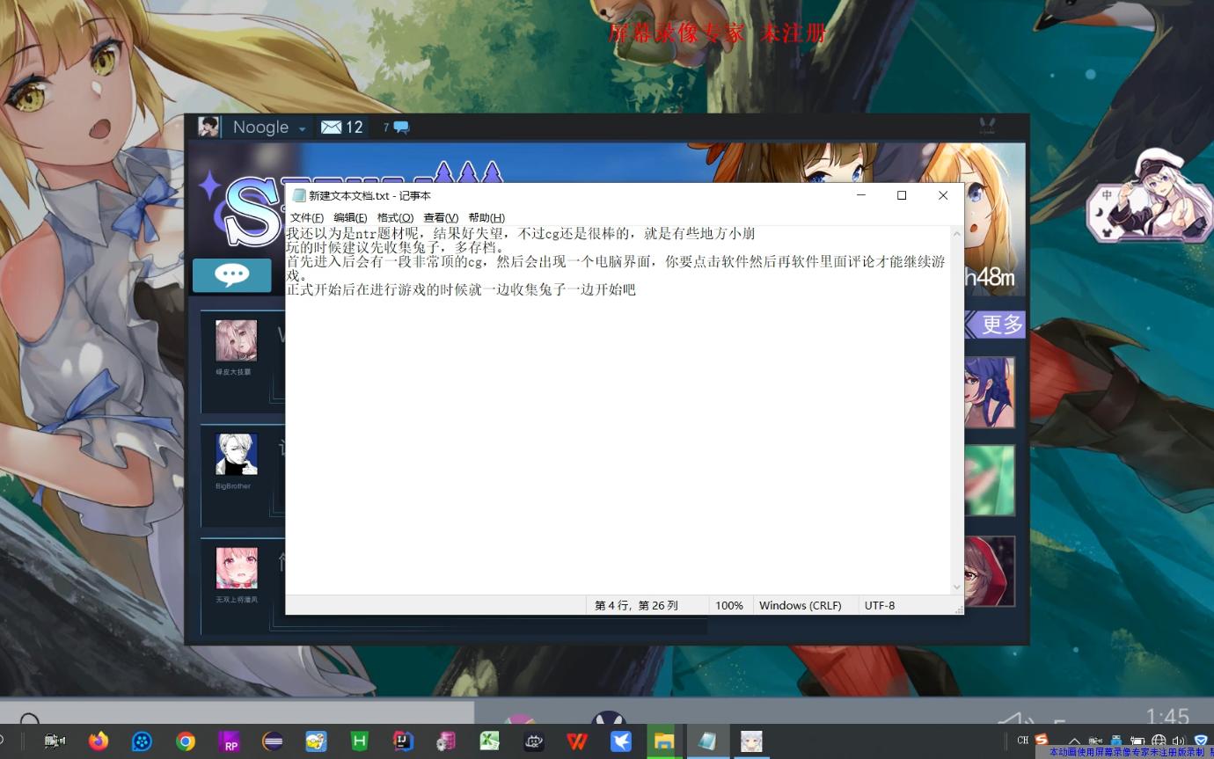
Task: Open the red-hooded girl game thumbnail
Action: coord(990,571)
